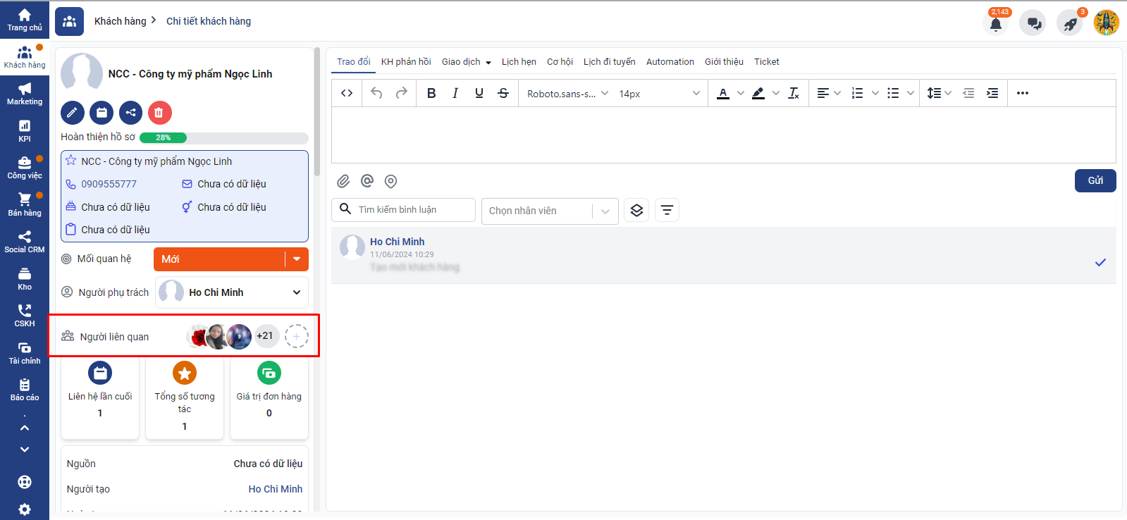The image size is (1127, 520).
Task: Toggle the favorite star for NCC customer
Action: [71, 161]
